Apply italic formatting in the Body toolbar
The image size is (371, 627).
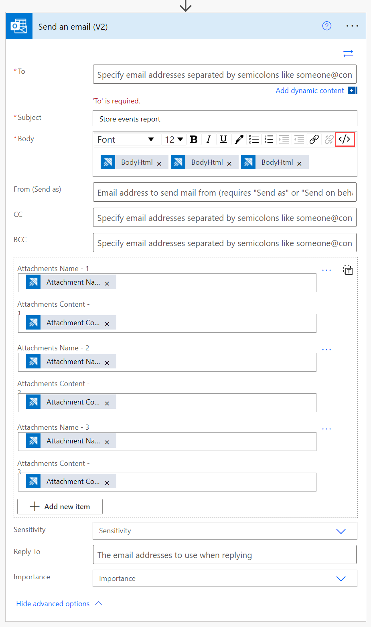[209, 139]
